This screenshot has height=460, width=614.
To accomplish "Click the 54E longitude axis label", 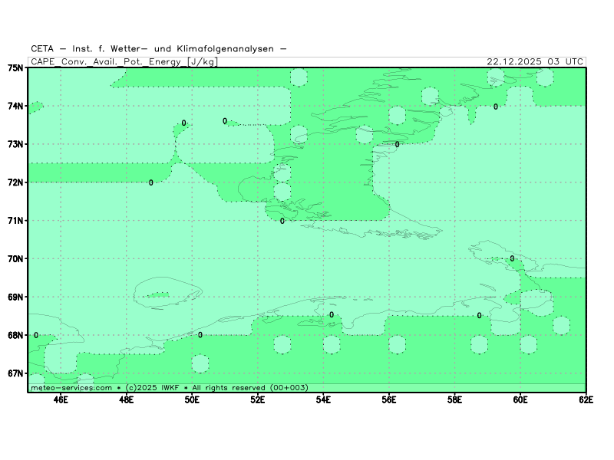I will tap(323, 399).
